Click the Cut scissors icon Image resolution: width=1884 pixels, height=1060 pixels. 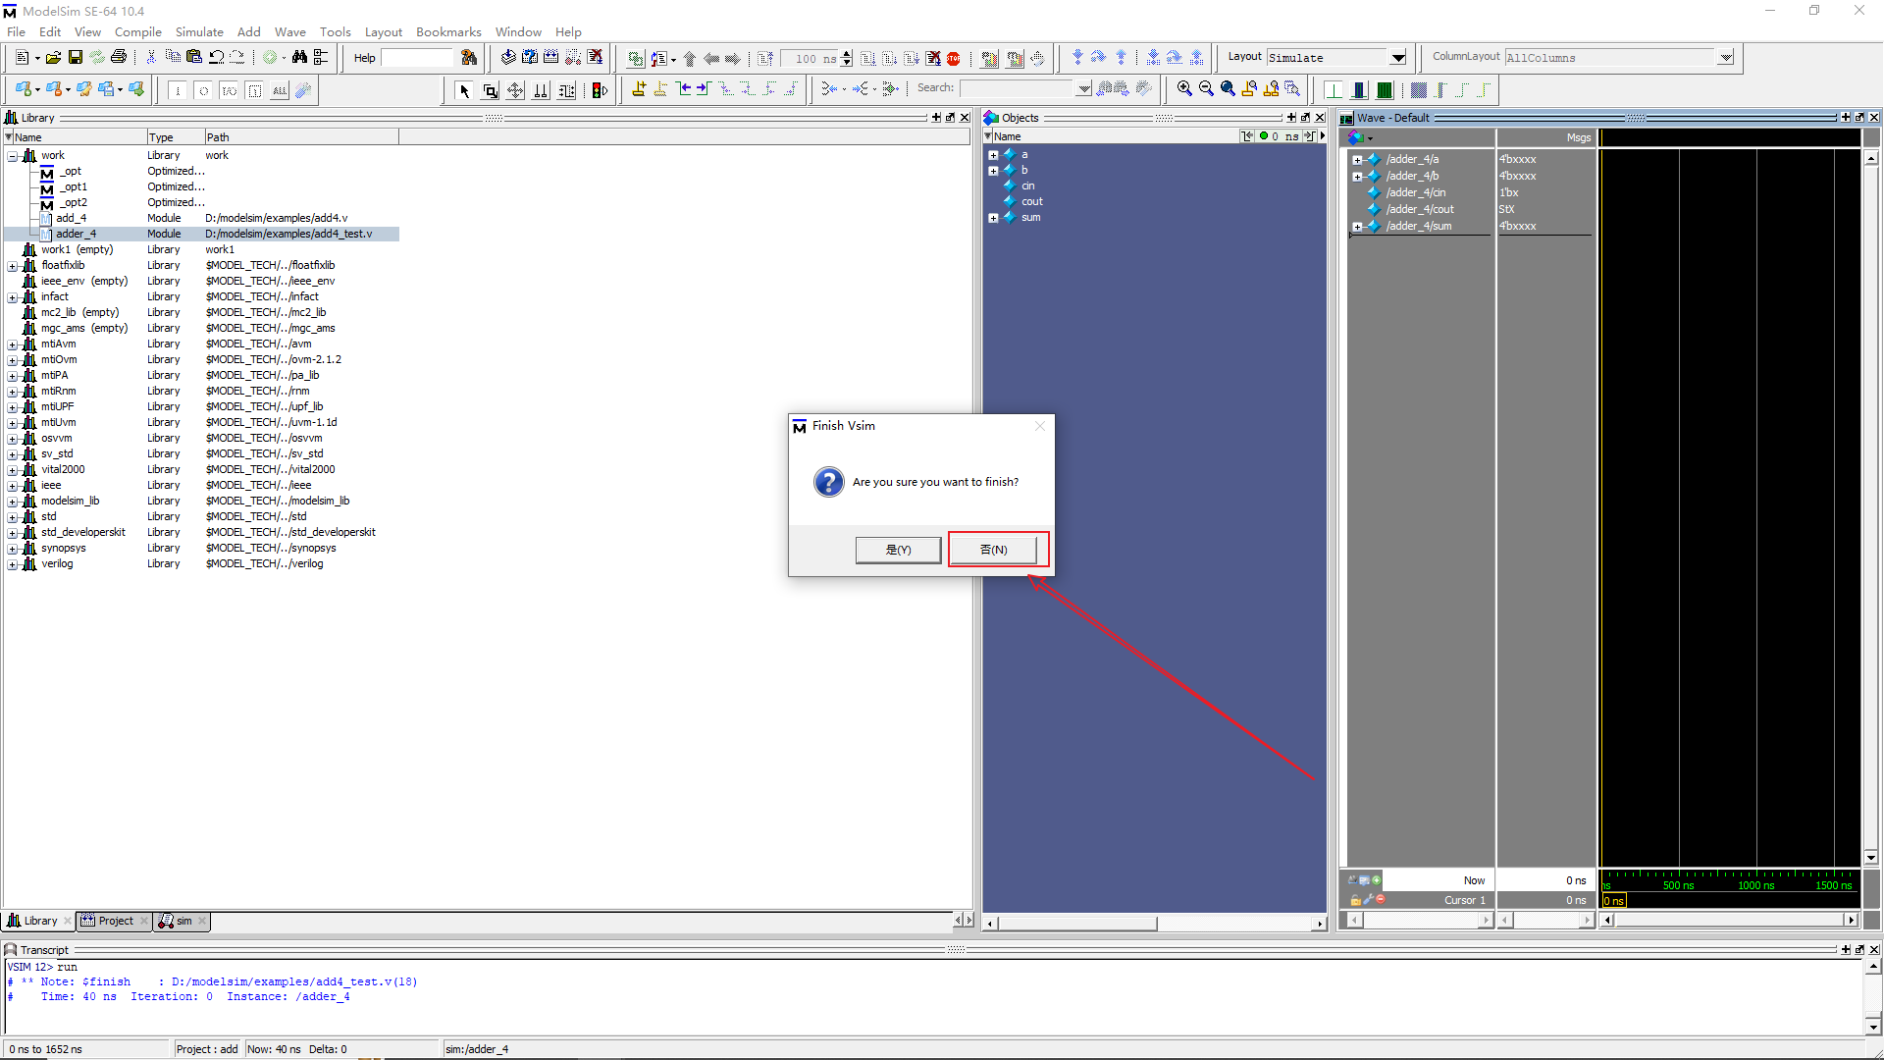tap(151, 58)
